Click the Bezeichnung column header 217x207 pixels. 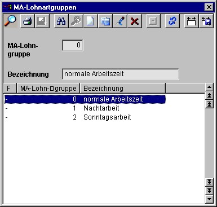click(x=123, y=89)
